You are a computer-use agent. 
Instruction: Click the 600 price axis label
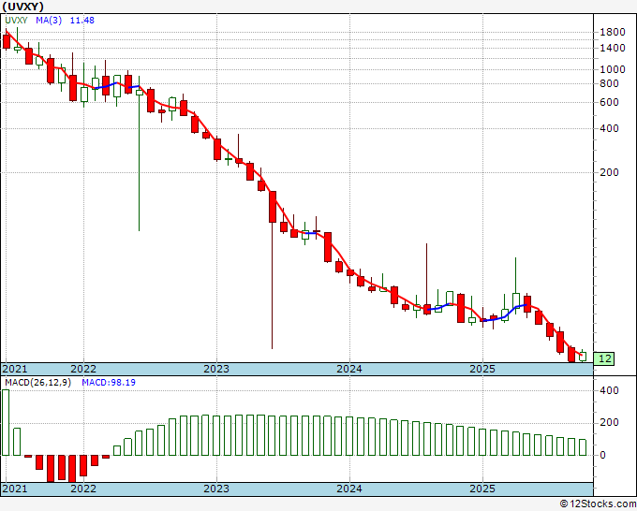[609, 103]
